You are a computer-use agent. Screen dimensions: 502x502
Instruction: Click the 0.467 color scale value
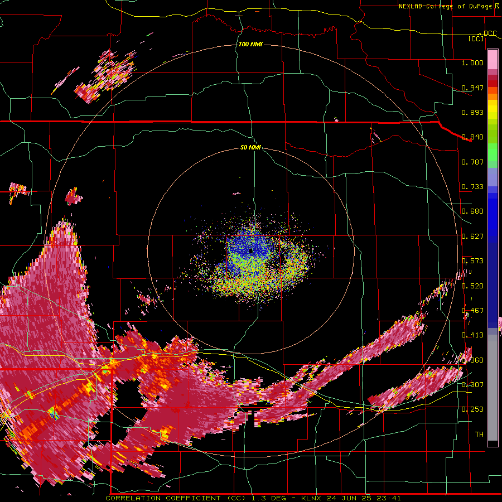472,311
